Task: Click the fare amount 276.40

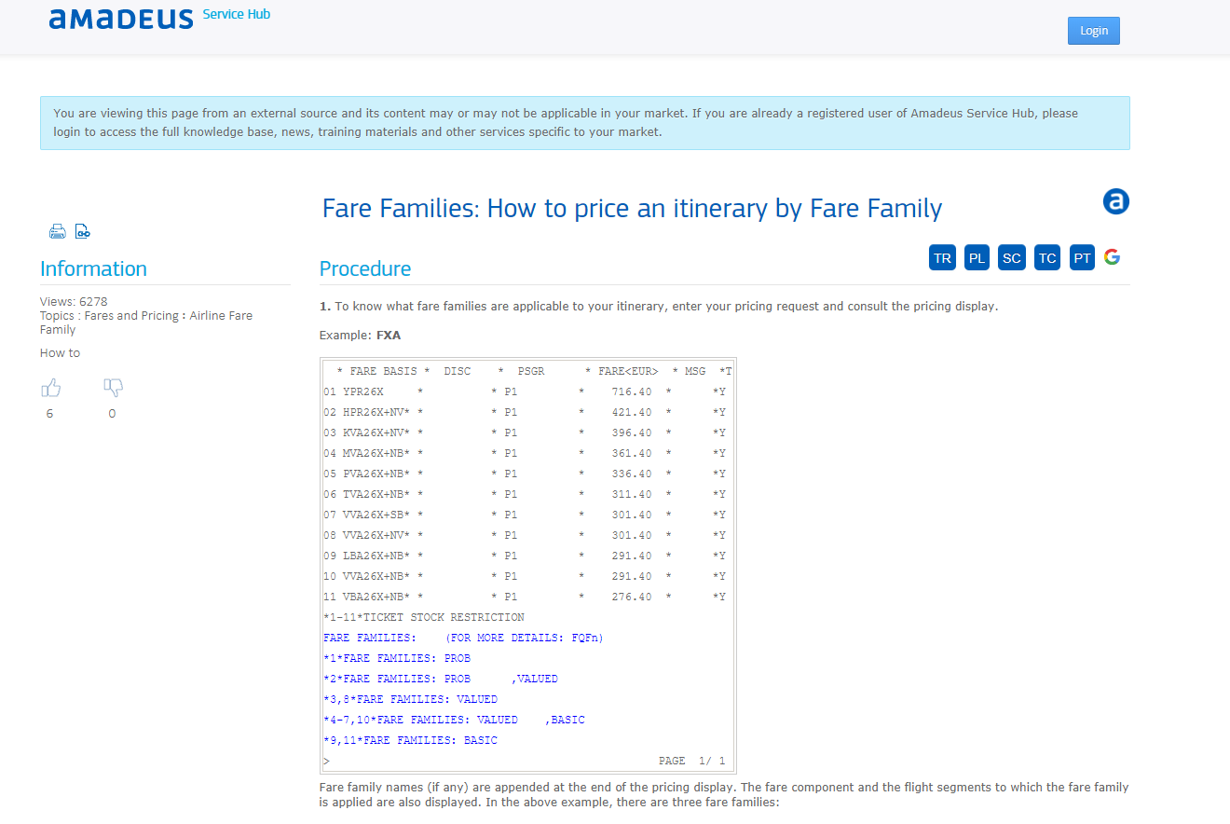Action: [x=632, y=597]
